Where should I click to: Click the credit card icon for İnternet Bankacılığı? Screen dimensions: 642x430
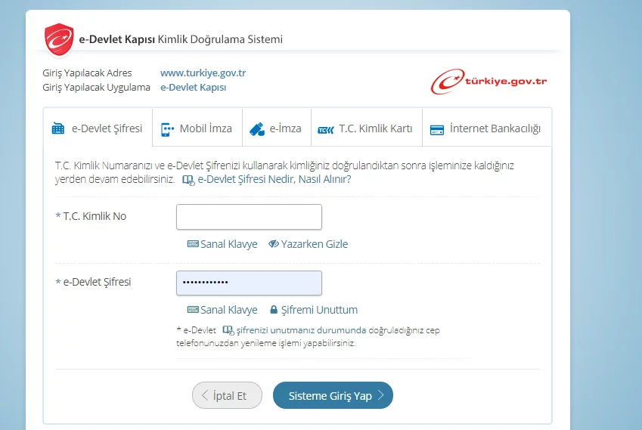(437, 130)
